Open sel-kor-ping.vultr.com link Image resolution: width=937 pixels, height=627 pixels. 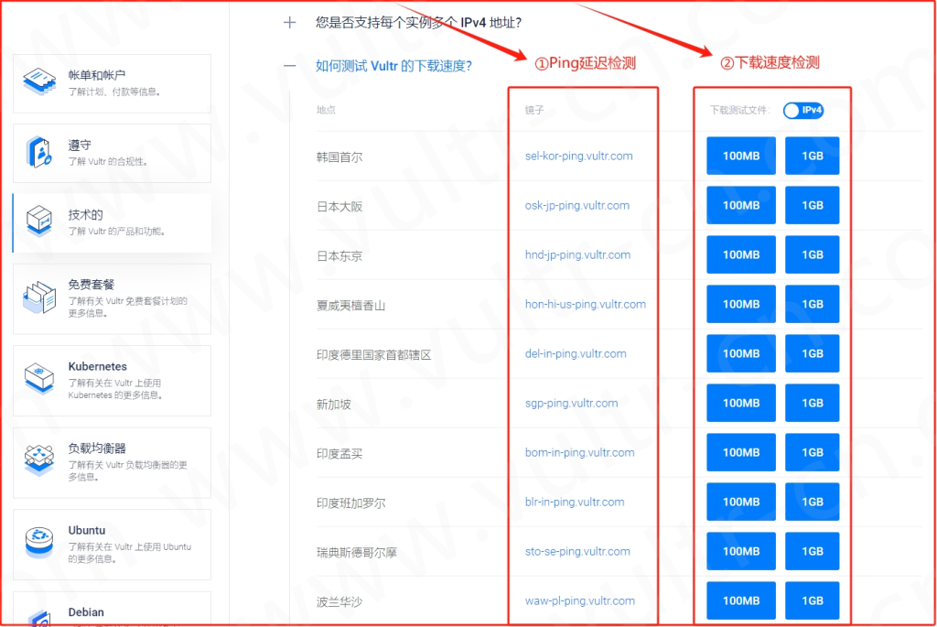[578, 156]
